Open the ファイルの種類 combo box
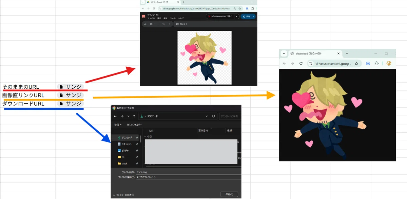This screenshot has width=407, height=199. point(188,177)
